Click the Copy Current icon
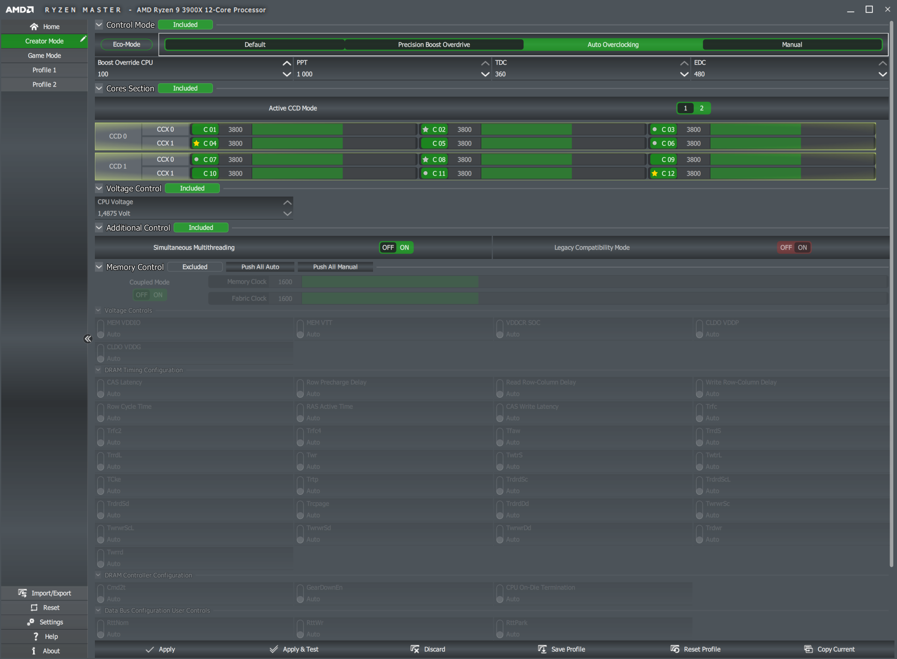The height and width of the screenshot is (659, 897). [808, 649]
